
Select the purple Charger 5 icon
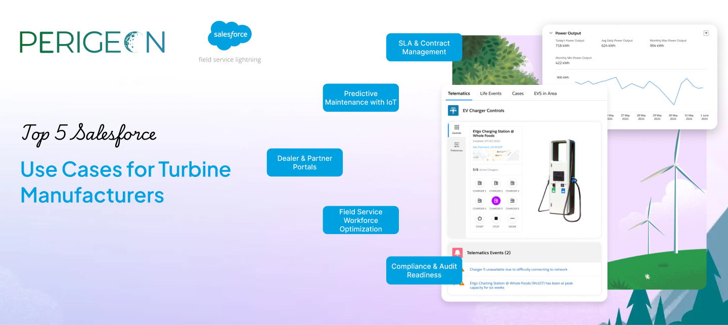pyautogui.click(x=496, y=201)
